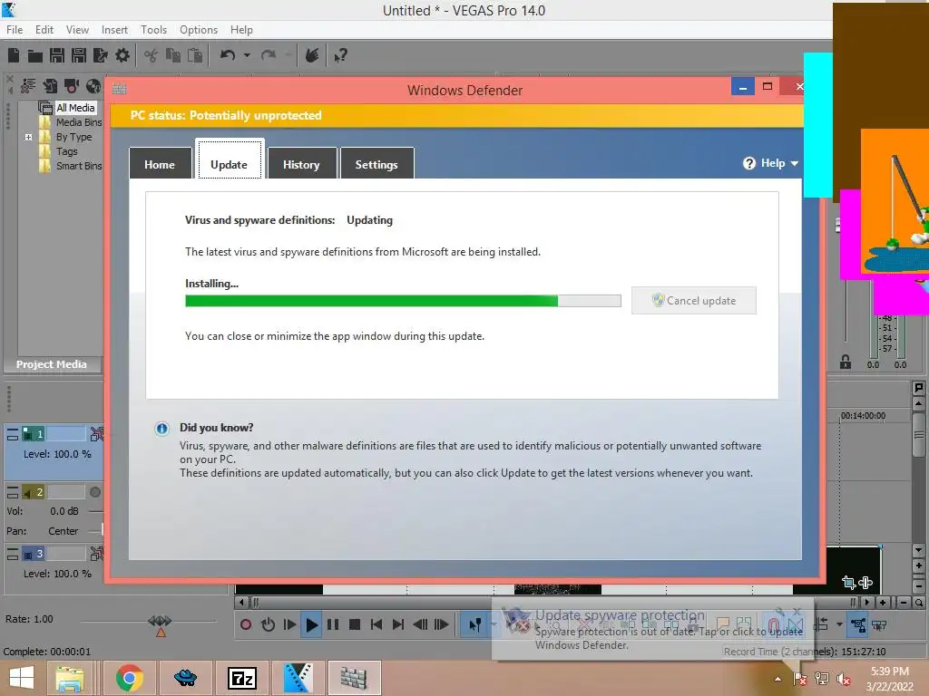929x696 pixels.
Task: Switch to Windows Defender History tab
Action: tap(301, 164)
